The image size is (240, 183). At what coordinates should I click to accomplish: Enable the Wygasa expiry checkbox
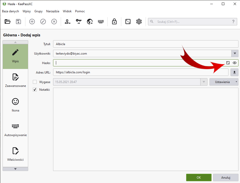[35, 82]
